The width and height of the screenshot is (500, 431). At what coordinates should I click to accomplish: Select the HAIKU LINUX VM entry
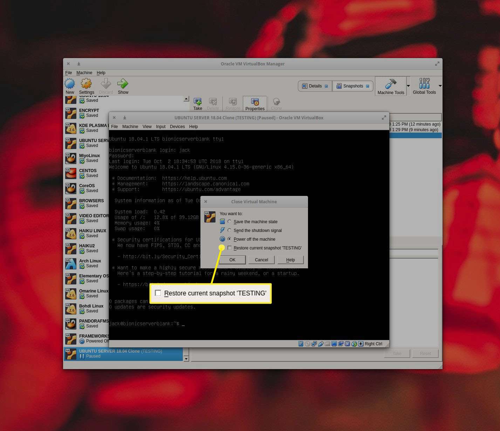86,233
